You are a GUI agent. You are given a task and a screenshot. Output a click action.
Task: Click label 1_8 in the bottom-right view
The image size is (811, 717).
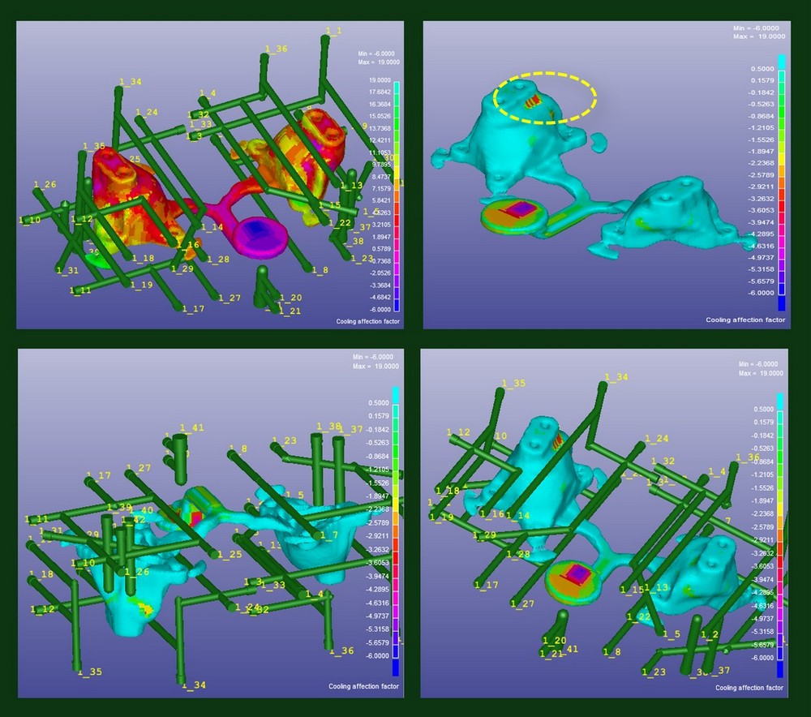coord(611,651)
